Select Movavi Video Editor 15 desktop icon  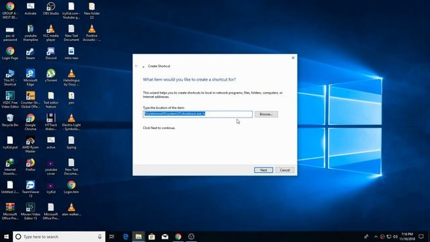[x=30, y=212]
